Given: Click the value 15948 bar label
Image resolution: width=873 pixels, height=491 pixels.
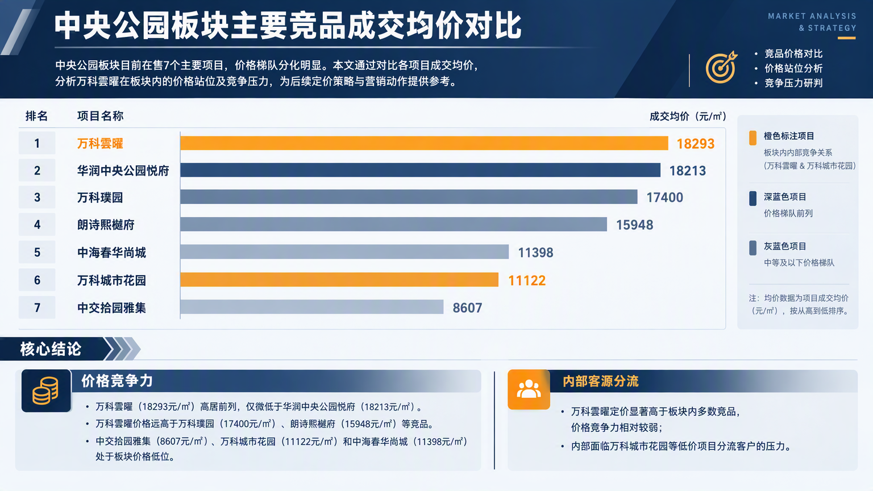Looking at the screenshot, I should [634, 225].
